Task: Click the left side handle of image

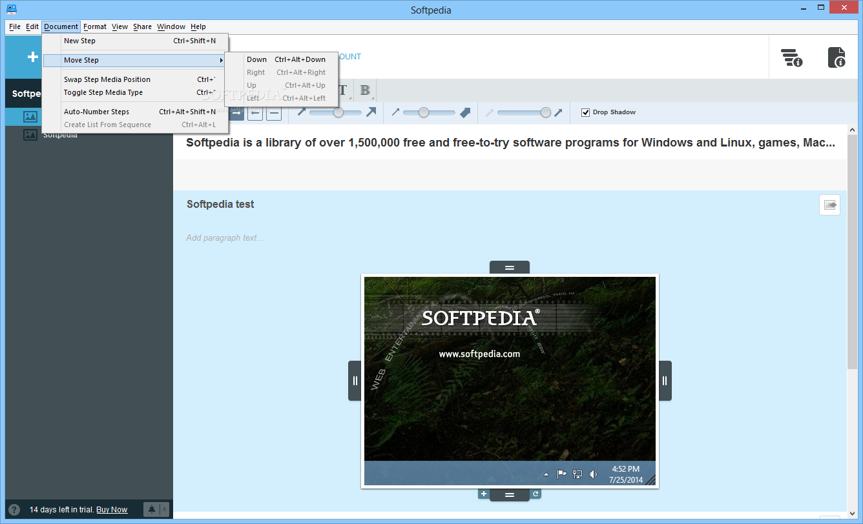Action: [x=355, y=381]
